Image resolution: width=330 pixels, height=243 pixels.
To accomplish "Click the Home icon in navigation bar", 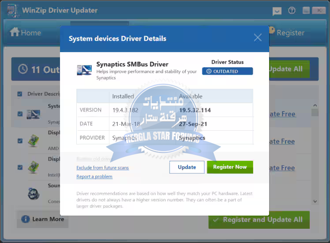I will coord(15,32).
